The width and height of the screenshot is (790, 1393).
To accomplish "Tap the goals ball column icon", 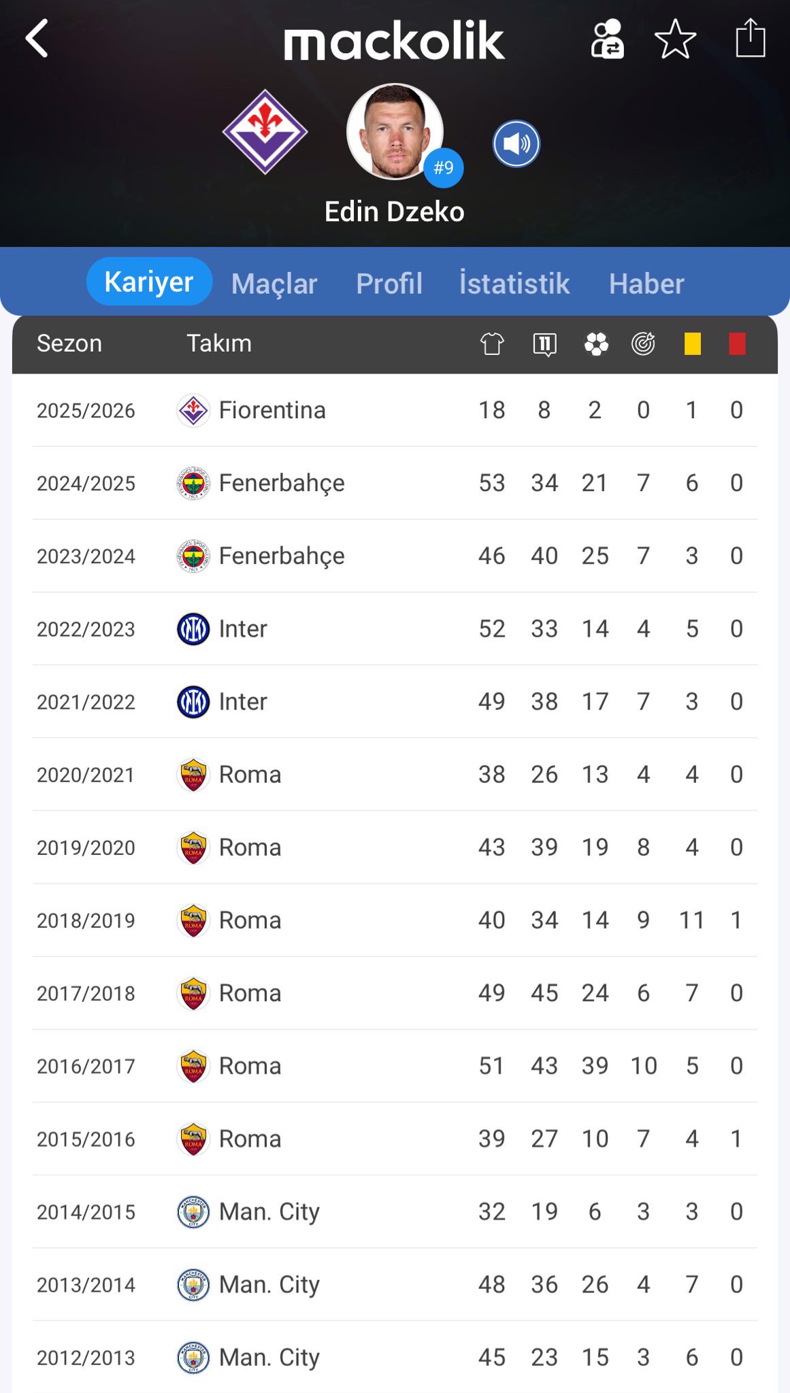I will click(x=596, y=344).
